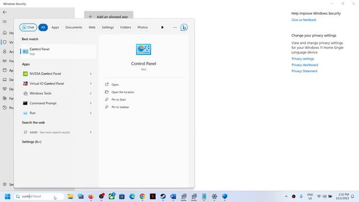
Task: Expand the web search 'contr' arrow
Action: pyautogui.click(x=91, y=132)
